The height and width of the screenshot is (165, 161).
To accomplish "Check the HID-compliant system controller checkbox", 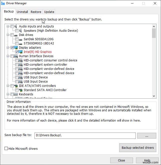I will [x=17, y=64].
